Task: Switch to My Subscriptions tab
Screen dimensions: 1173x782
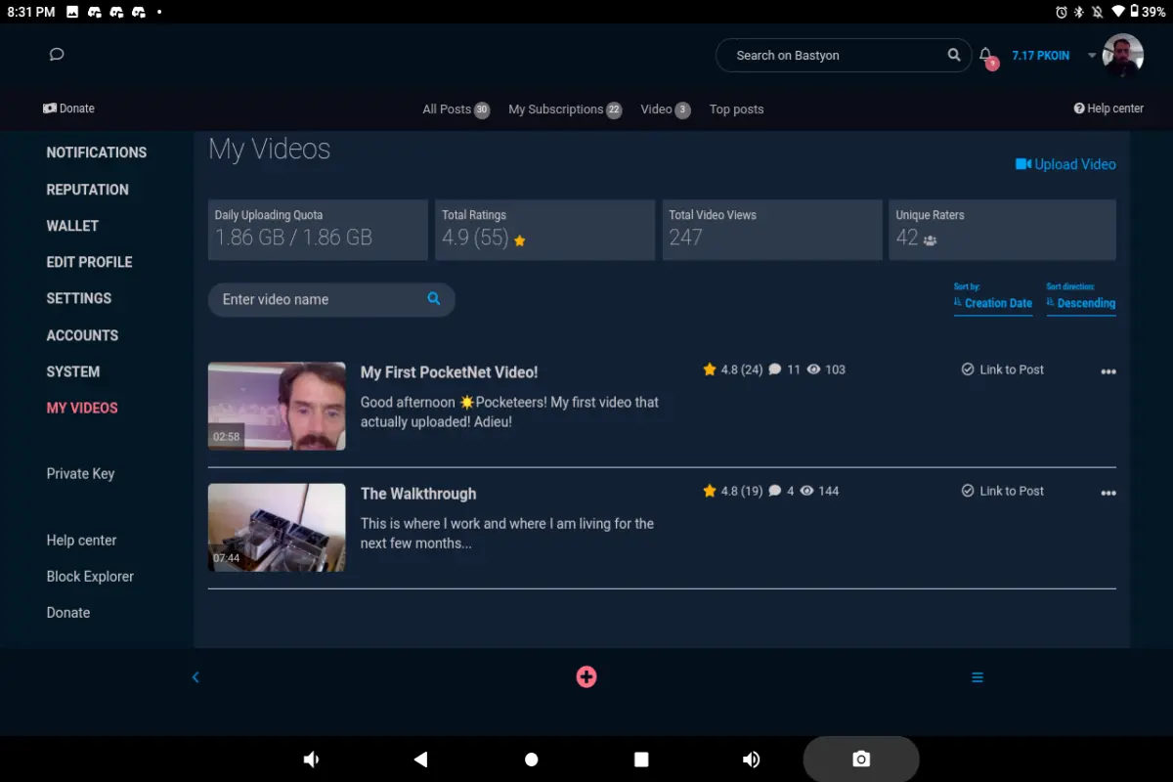Action: (x=565, y=109)
